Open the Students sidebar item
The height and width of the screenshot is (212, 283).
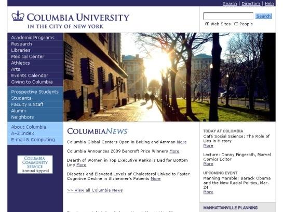(21, 98)
